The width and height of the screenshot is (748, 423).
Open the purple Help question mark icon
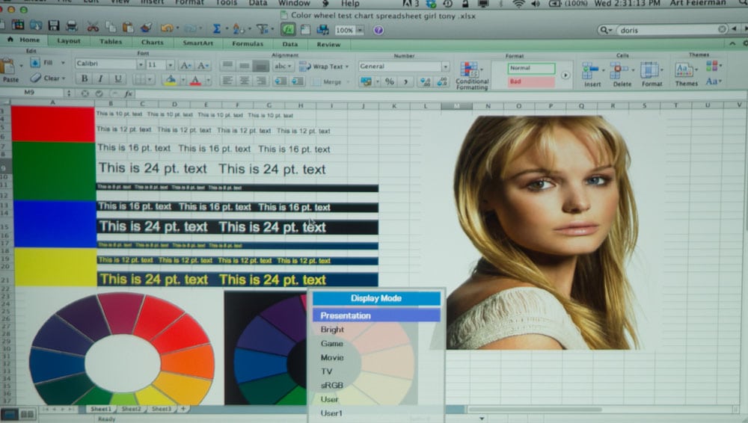point(378,30)
